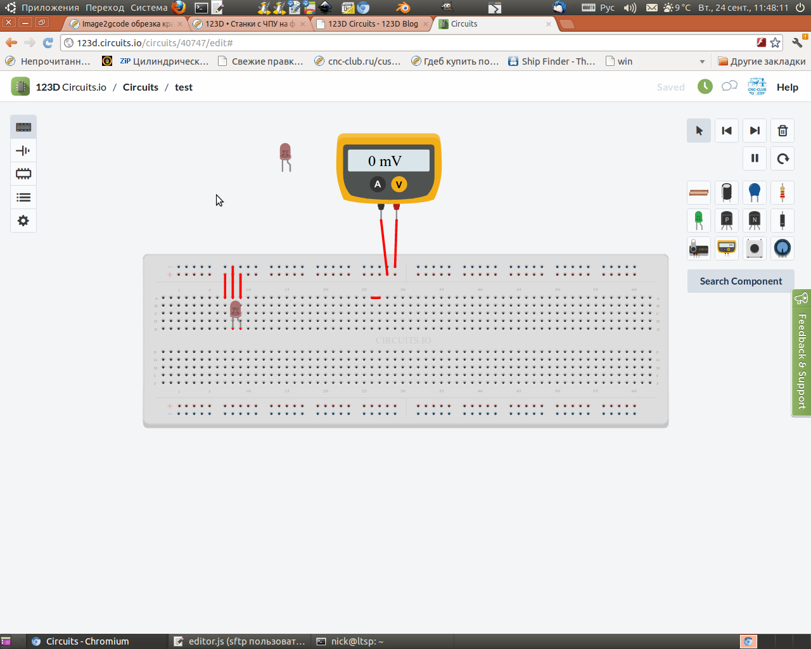Add a diode component
Screen dimensions: 811x649
782,221
